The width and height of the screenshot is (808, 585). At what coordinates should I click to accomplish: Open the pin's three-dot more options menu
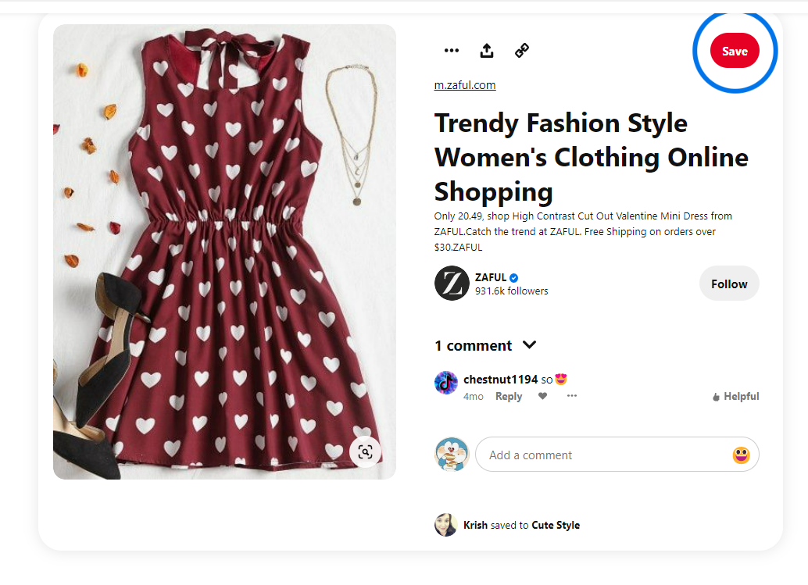coord(452,51)
